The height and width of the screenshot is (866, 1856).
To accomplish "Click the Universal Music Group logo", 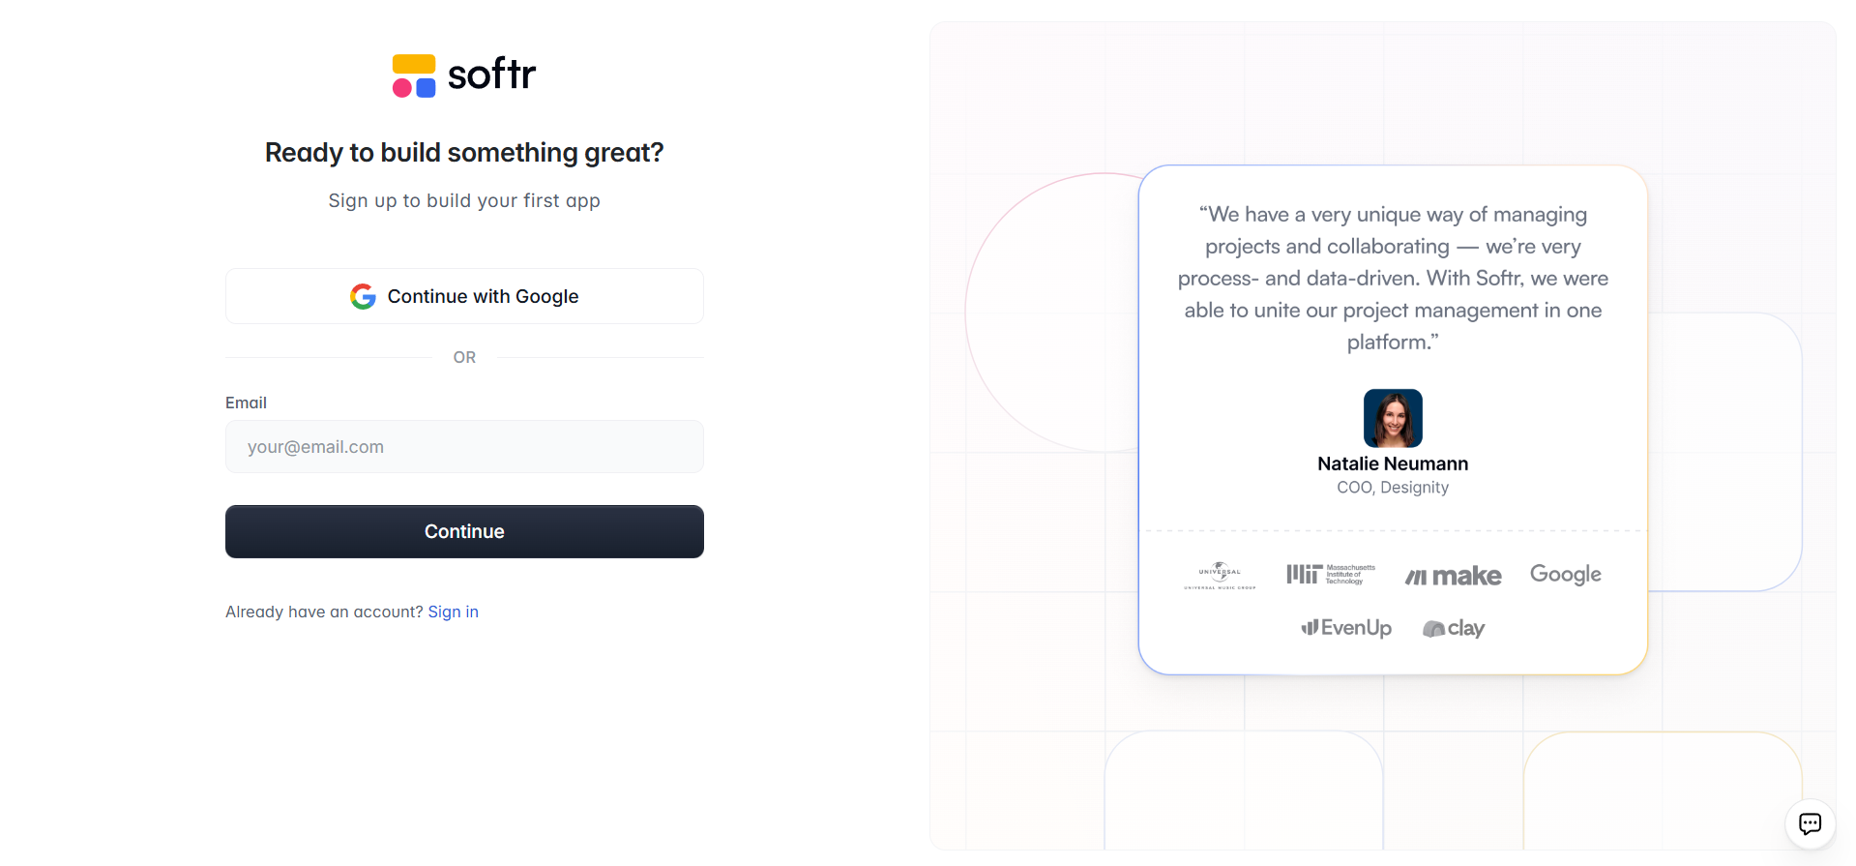I will click(1220, 575).
